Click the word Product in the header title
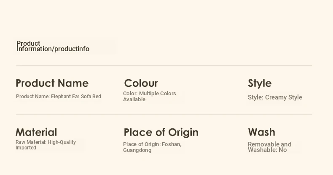 28,43
